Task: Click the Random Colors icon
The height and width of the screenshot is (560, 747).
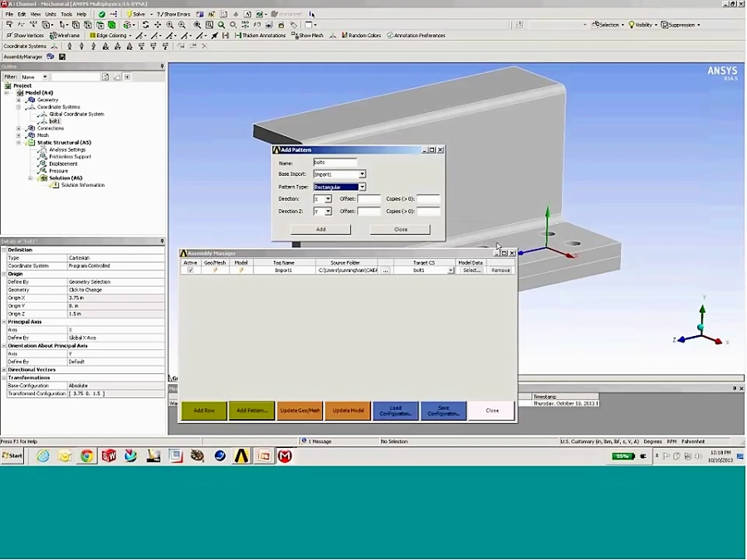Action: (x=344, y=35)
